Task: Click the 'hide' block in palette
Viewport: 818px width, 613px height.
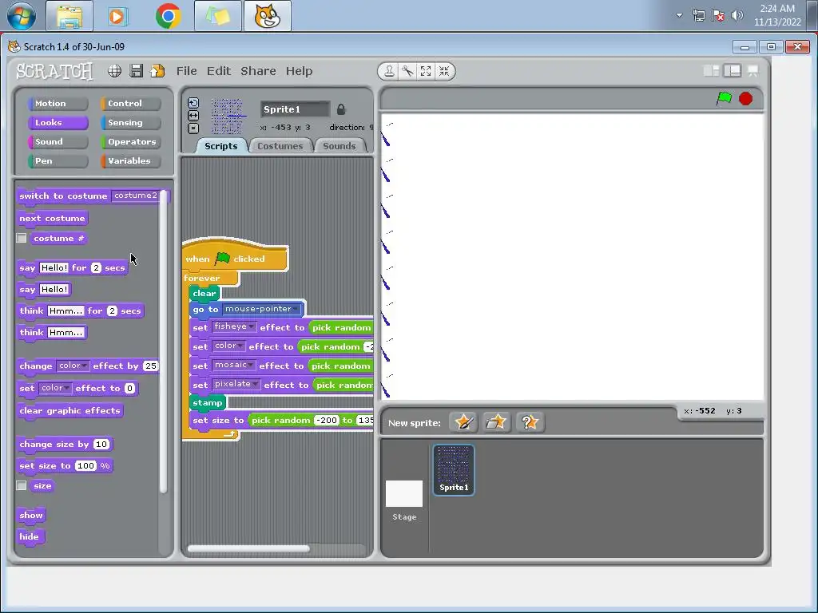Action: [30, 537]
